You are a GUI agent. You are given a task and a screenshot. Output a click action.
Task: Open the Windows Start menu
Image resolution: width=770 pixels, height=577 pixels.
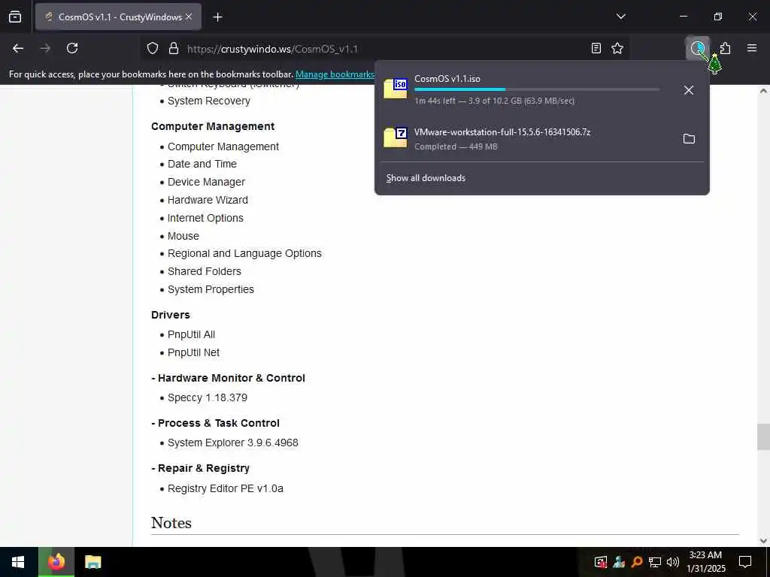(x=19, y=562)
